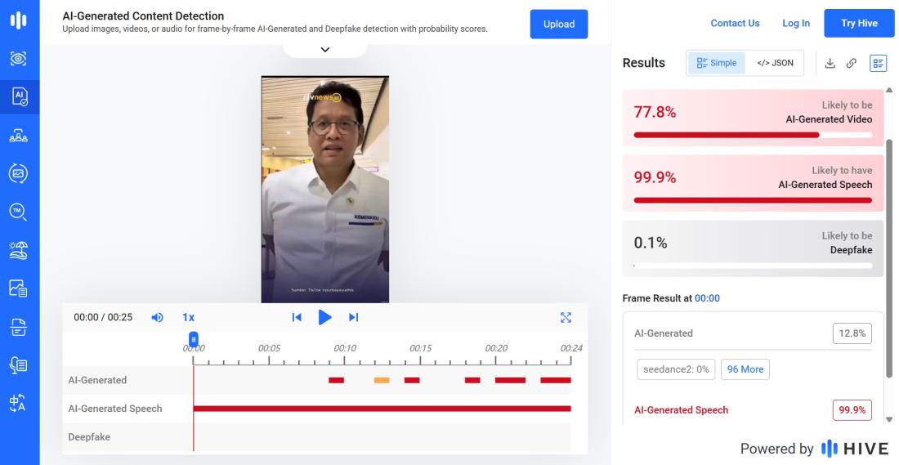Click the play button in video controls
Screen dimensions: 899x465
pos(324,317)
